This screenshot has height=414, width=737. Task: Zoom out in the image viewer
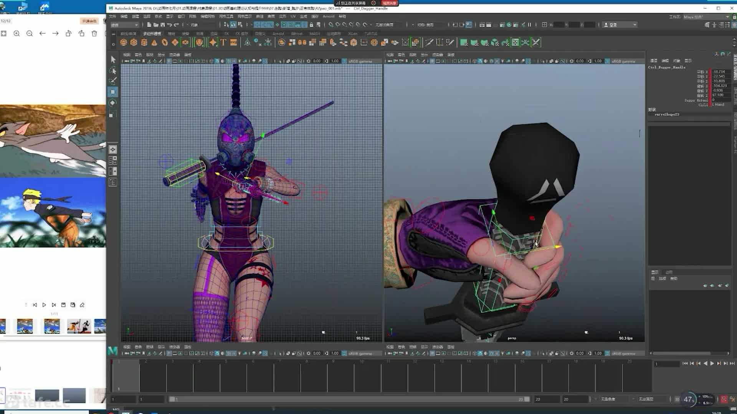30,34
